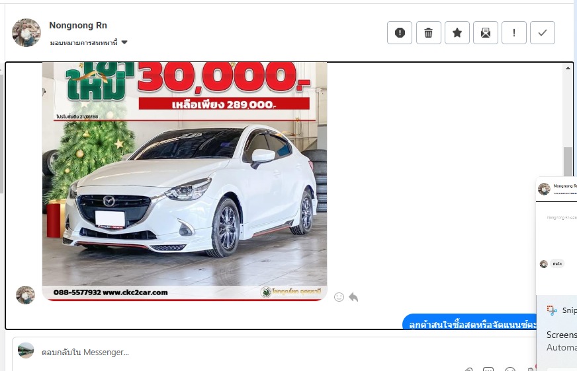
Task: Delete conversation using trash can icon
Action: click(x=428, y=32)
